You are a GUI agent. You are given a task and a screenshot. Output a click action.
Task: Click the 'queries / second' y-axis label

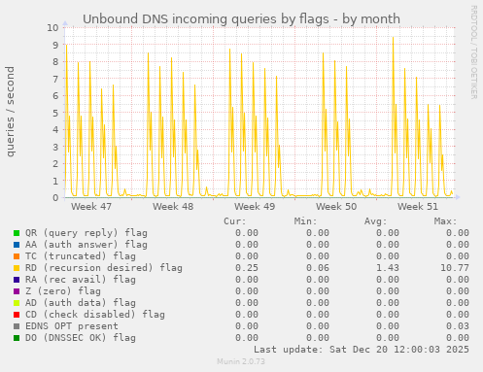coord(10,112)
